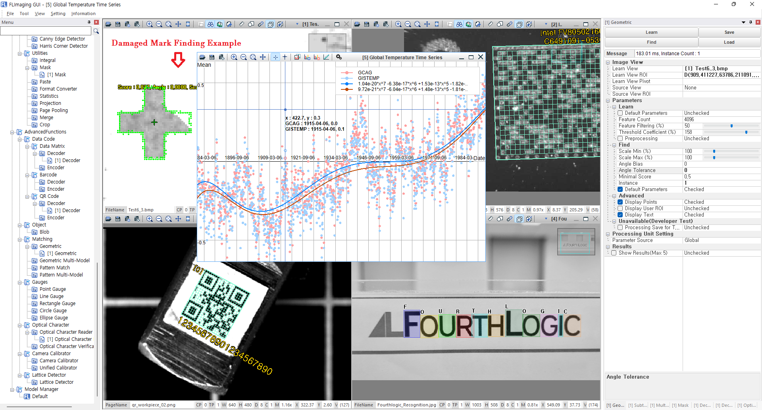The width and height of the screenshot is (762, 410).
Task: Select ruler measure tool in Test6_3 view
Action: [242, 24]
